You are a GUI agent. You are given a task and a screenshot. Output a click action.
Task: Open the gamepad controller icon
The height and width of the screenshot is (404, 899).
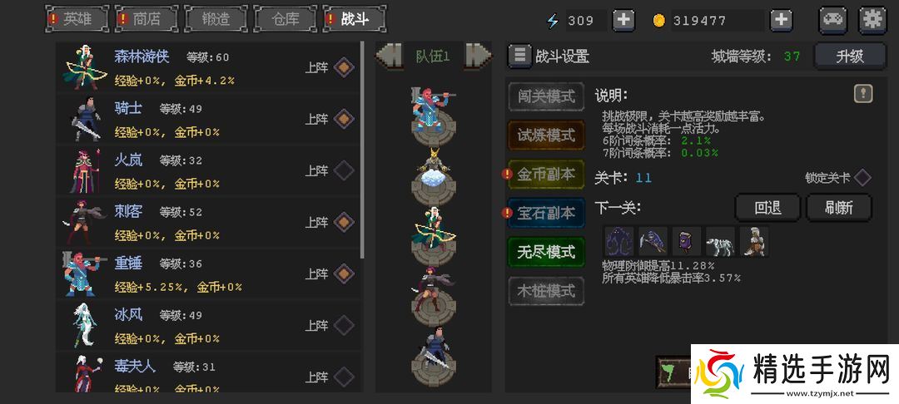pos(833,20)
